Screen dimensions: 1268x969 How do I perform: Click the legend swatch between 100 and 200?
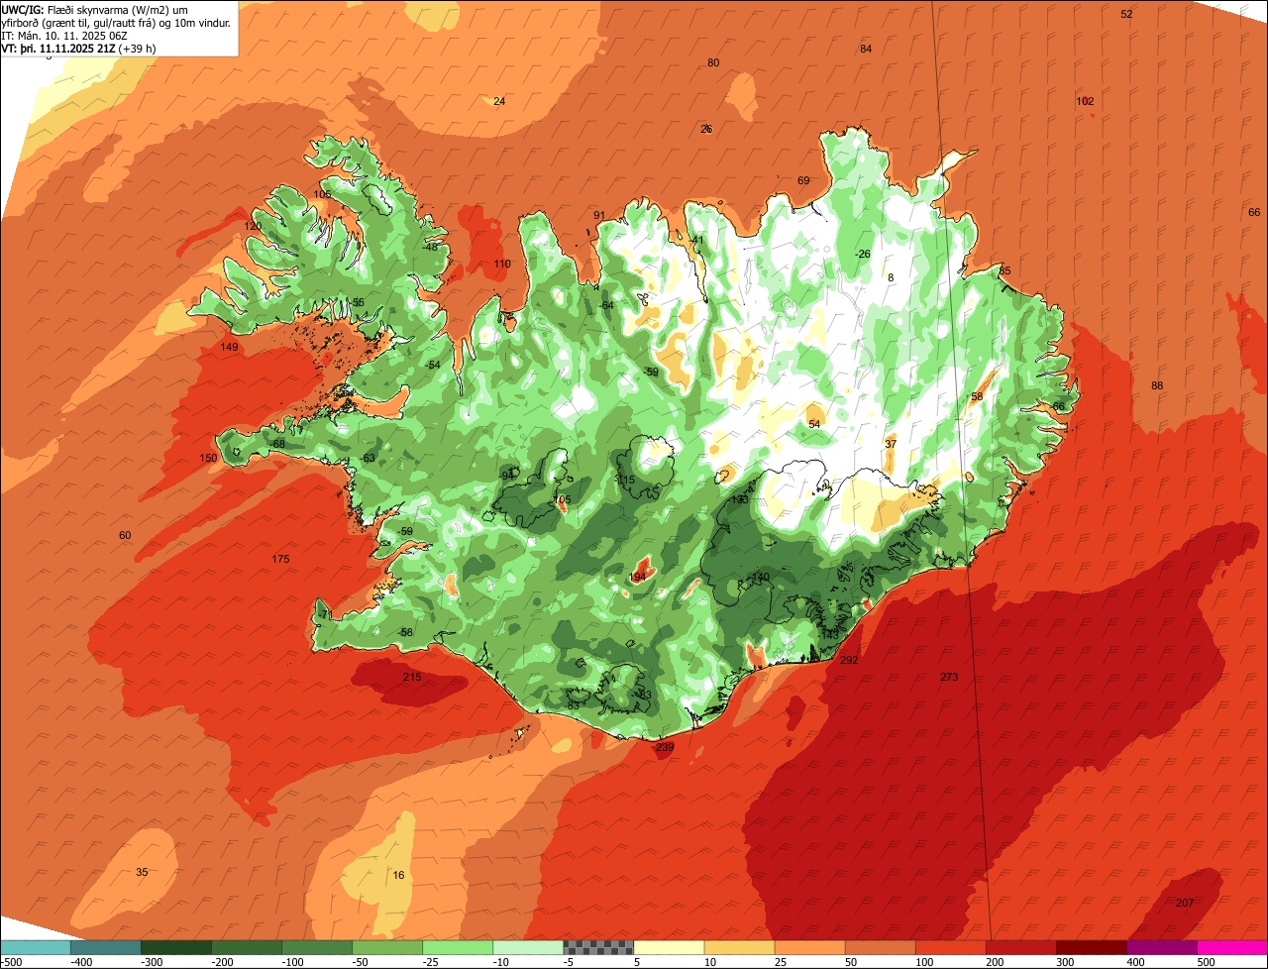pyautogui.click(x=950, y=947)
